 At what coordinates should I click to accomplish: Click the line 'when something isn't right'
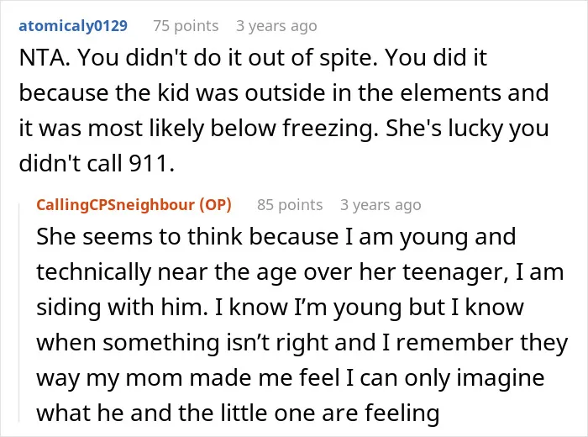[x=302, y=343]
